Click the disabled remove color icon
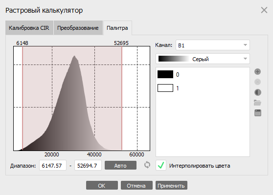Image resolution: width=273 pixels, height=195 pixels. pyautogui.click(x=257, y=82)
